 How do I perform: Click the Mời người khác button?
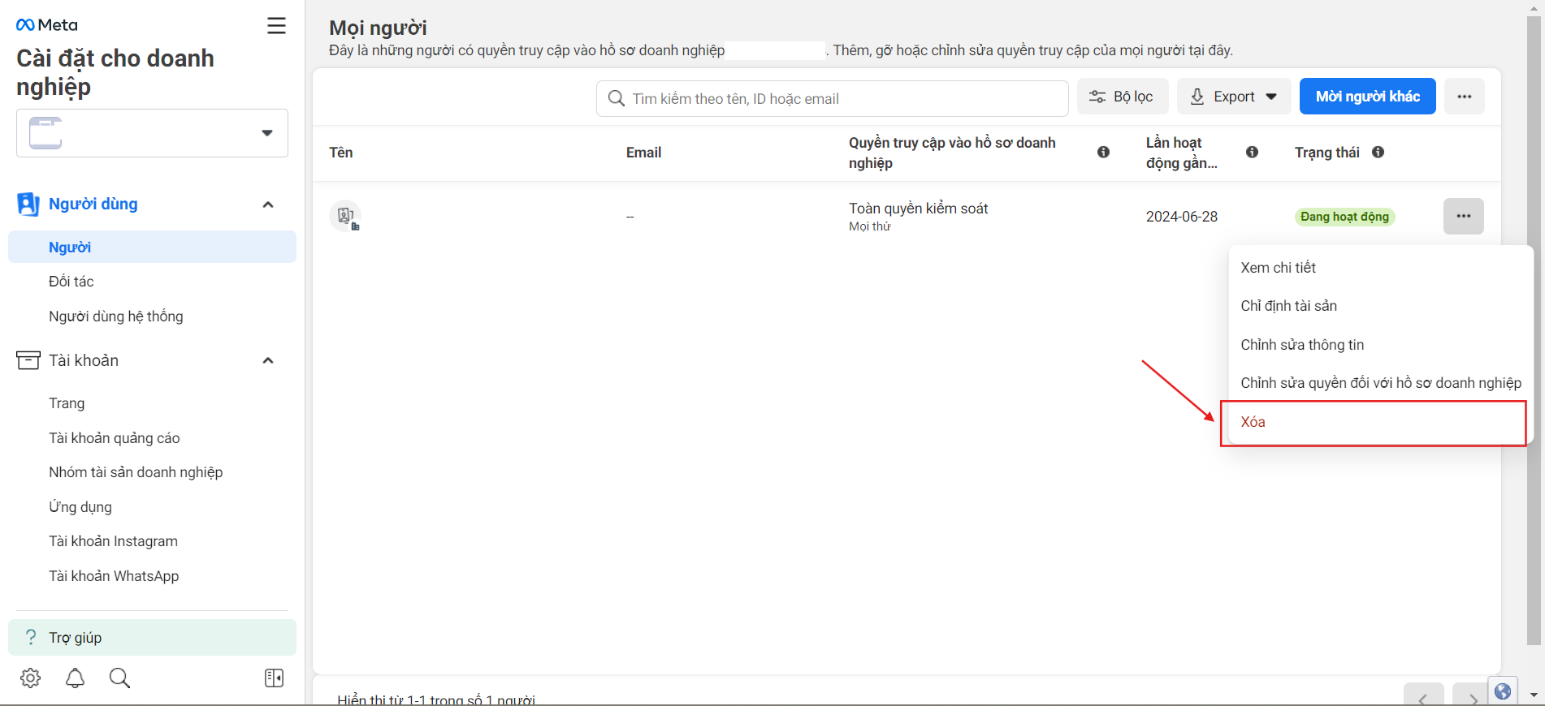tap(1368, 97)
